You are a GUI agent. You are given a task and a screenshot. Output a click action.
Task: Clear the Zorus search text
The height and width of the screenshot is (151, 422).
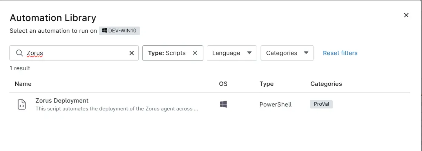[132, 53]
